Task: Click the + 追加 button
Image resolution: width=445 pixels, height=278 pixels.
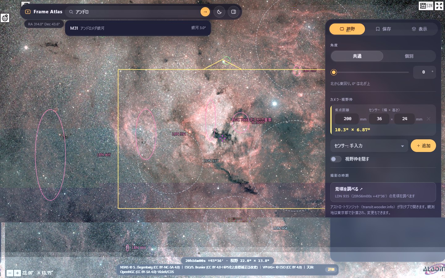Action: tap(423, 146)
